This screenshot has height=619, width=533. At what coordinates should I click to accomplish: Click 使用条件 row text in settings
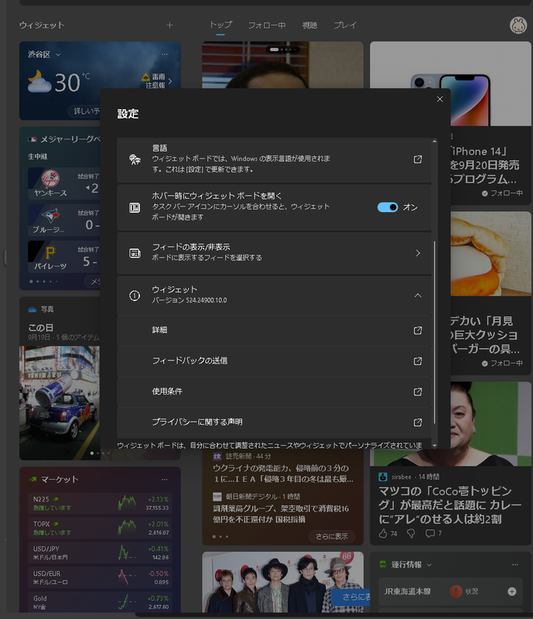[167, 392]
